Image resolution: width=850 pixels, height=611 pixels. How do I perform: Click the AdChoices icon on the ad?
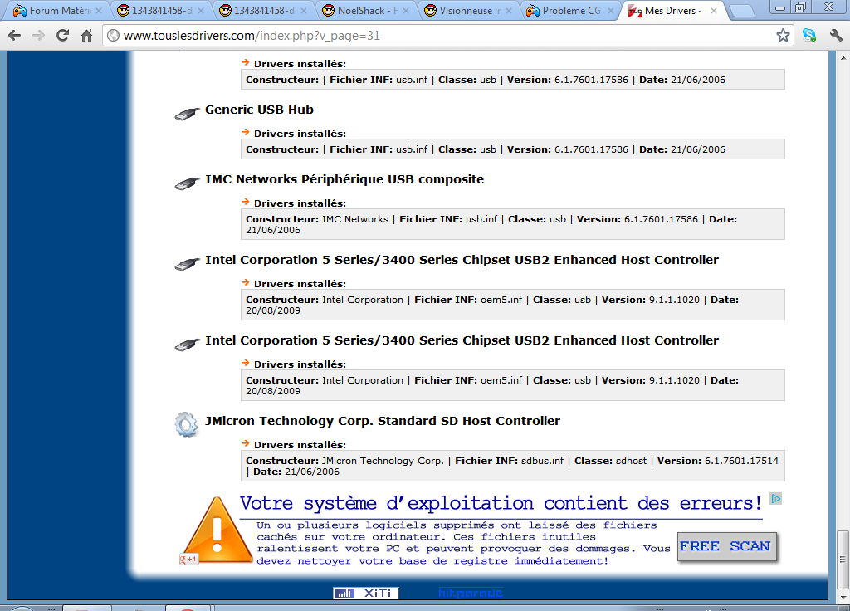(776, 499)
